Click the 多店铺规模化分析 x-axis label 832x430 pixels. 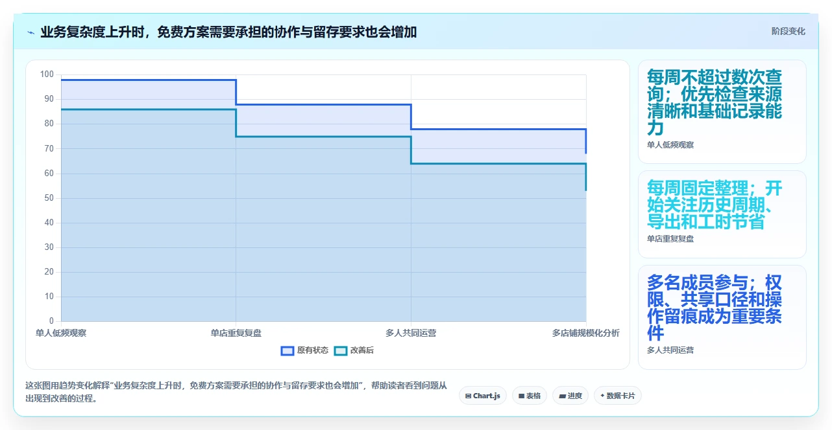(586, 333)
